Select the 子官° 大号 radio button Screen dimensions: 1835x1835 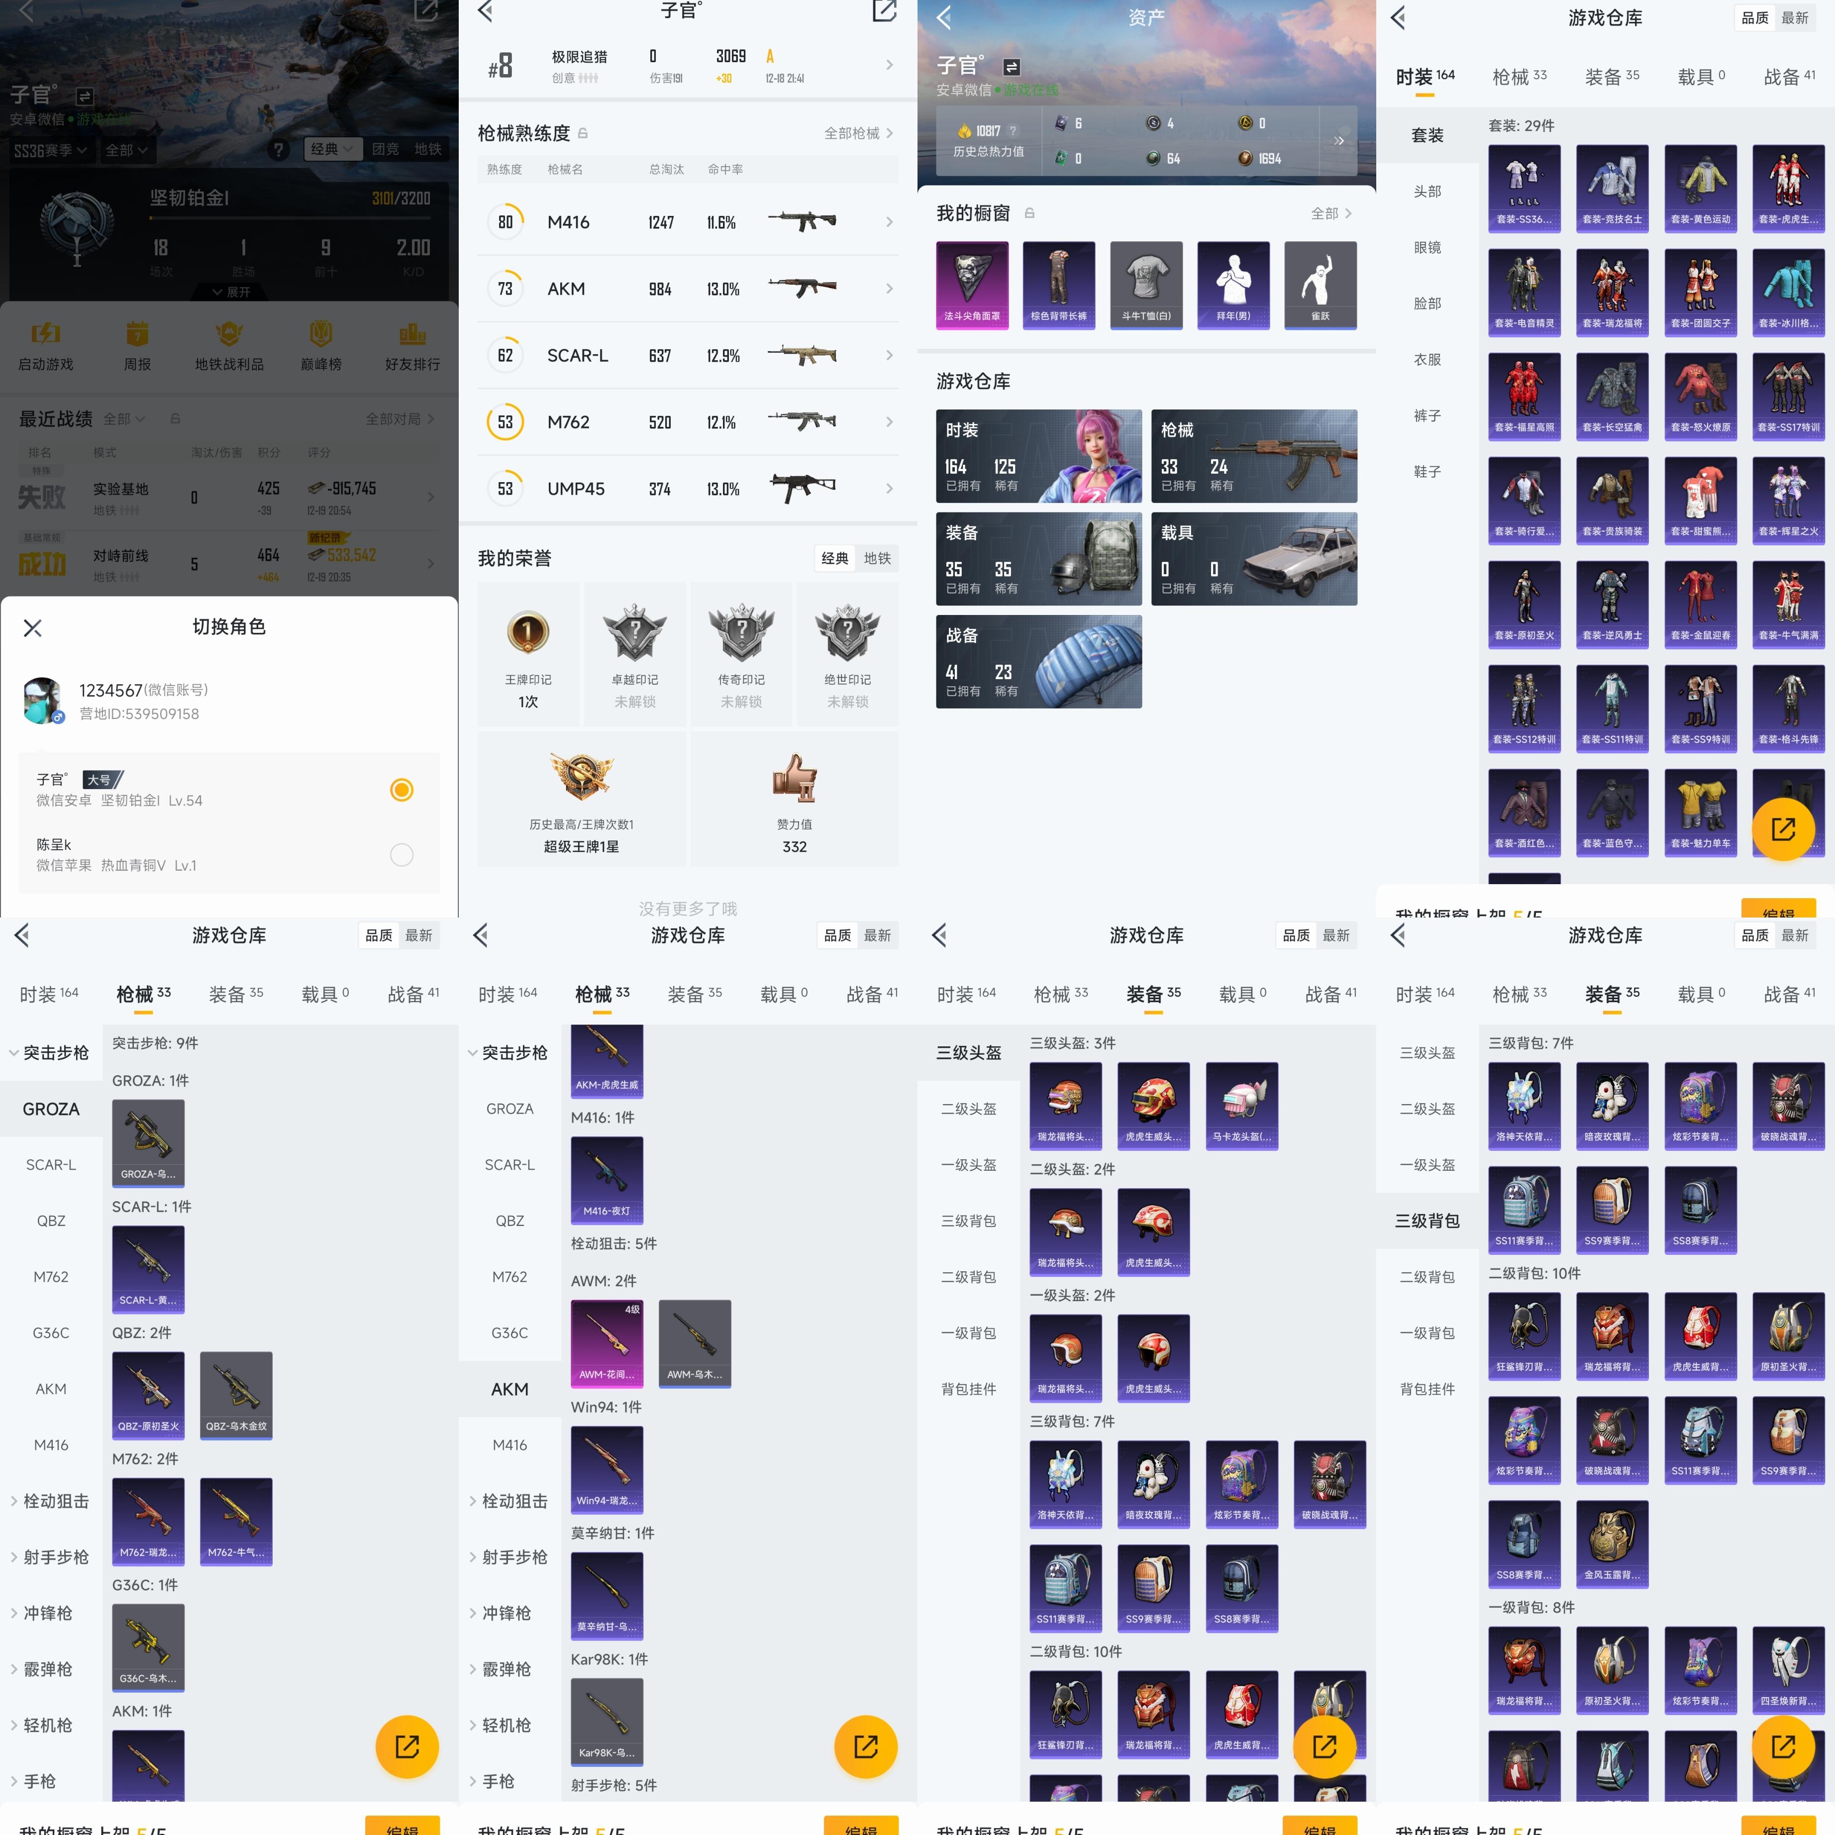[402, 789]
